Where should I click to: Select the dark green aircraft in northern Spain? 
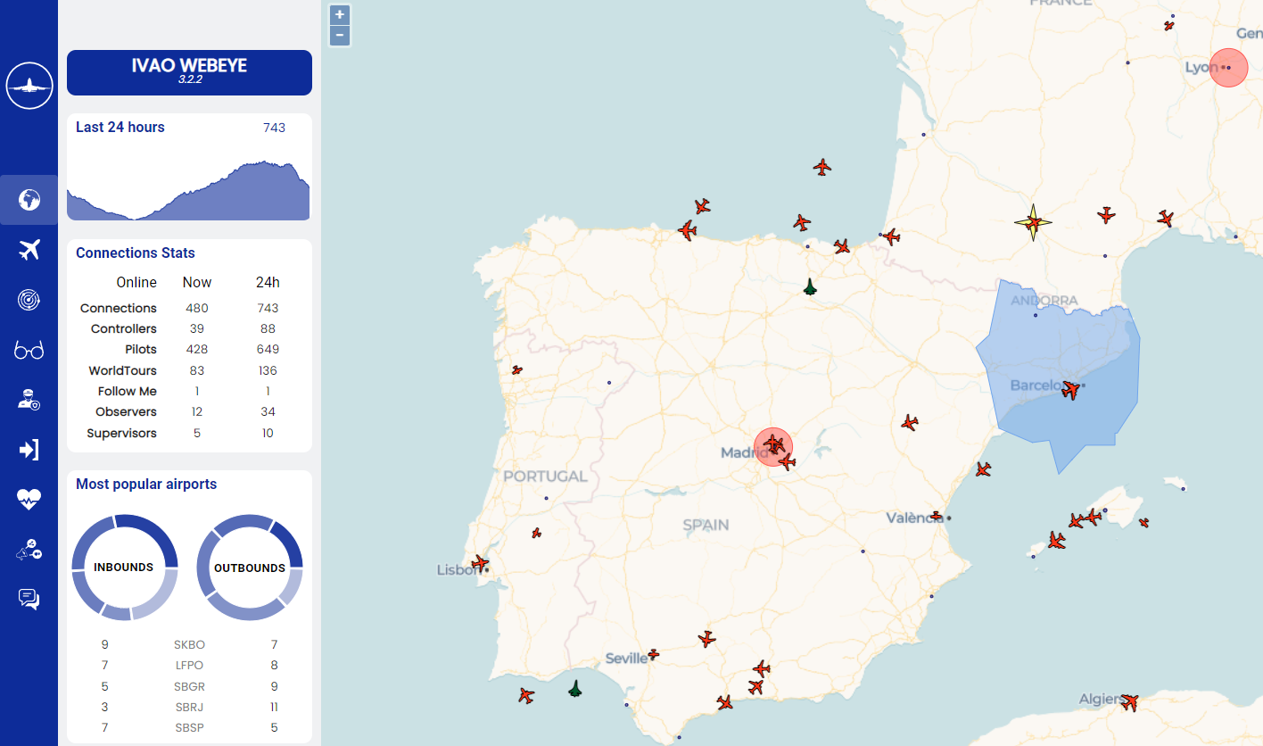[810, 286]
